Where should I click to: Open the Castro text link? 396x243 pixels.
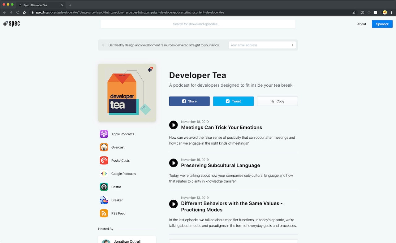pyautogui.click(x=116, y=187)
